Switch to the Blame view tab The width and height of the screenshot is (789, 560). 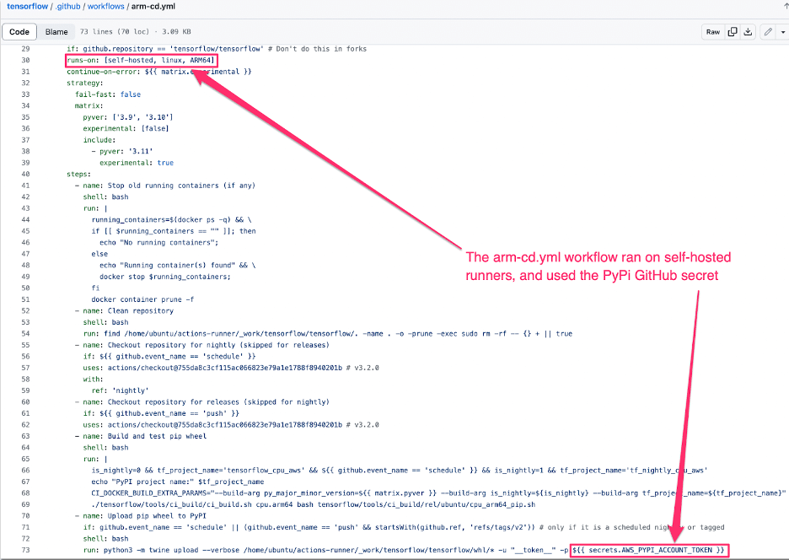click(x=56, y=32)
